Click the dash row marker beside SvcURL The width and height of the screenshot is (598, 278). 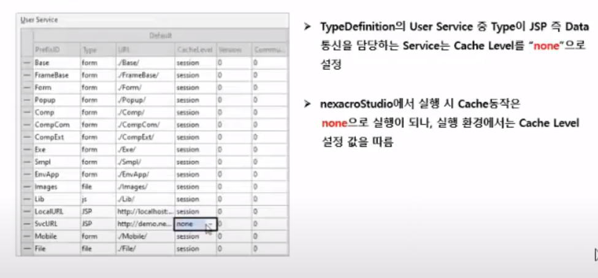click(x=27, y=224)
